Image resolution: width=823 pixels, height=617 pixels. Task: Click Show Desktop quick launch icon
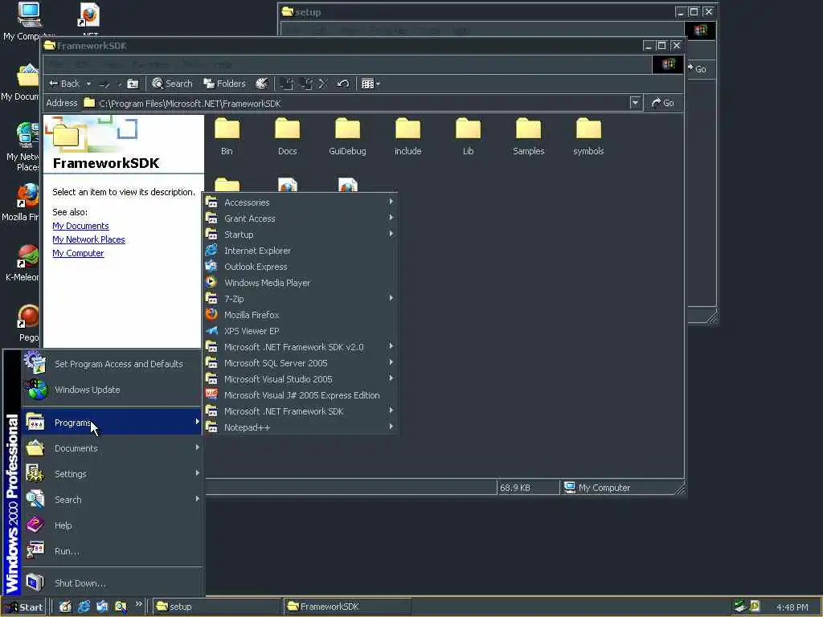[65, 607]
